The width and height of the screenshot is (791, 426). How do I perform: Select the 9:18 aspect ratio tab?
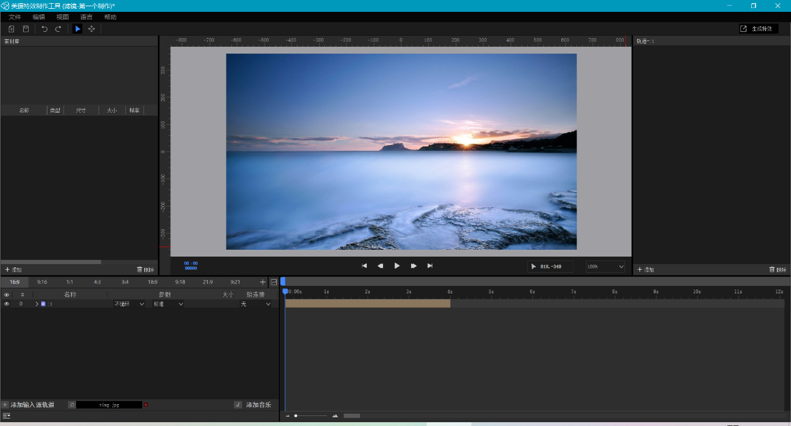pyautogui.click(x=180, y=282)
